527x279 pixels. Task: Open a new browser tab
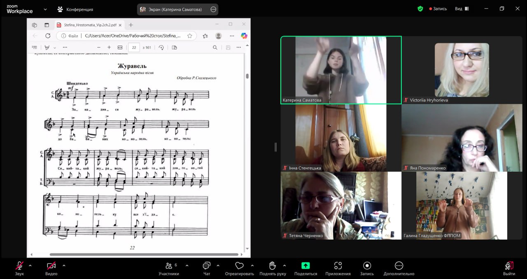(131, 25)
